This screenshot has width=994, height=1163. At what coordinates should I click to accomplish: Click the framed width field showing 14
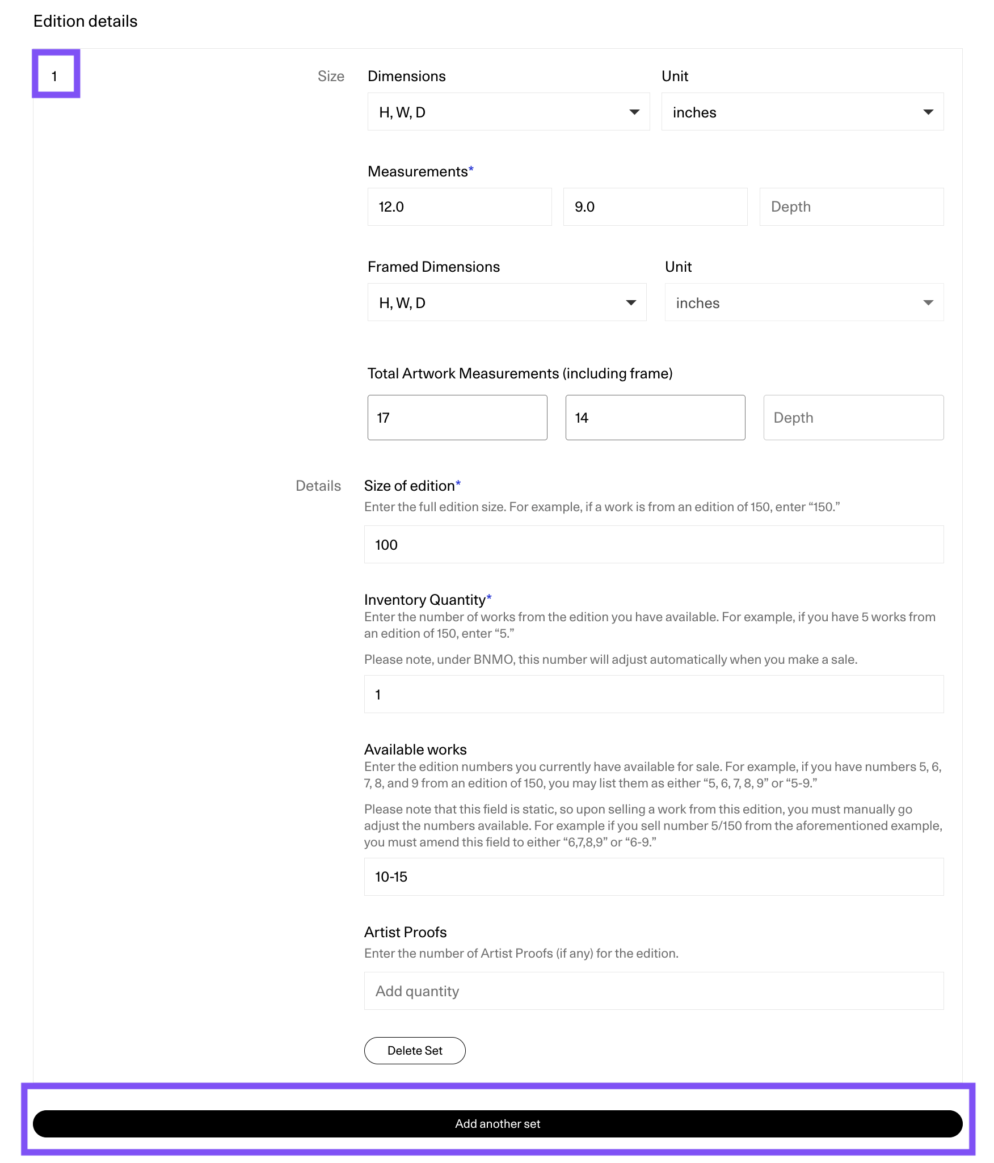[x=655, y=417]
